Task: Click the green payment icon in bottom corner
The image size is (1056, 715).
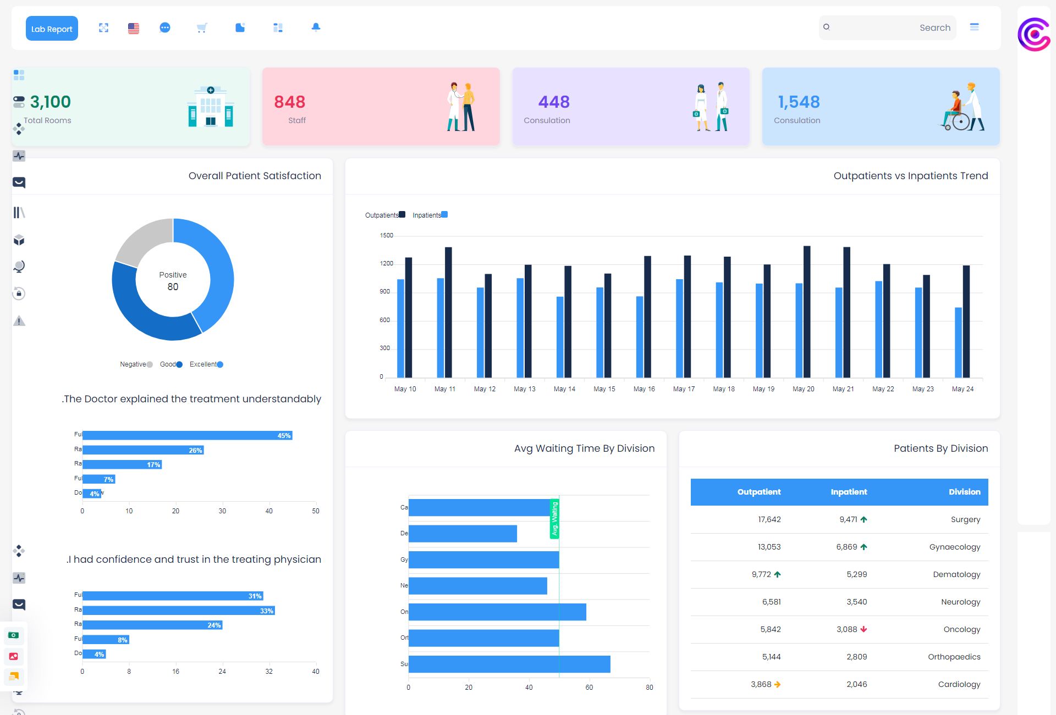Action: point(14,636)
